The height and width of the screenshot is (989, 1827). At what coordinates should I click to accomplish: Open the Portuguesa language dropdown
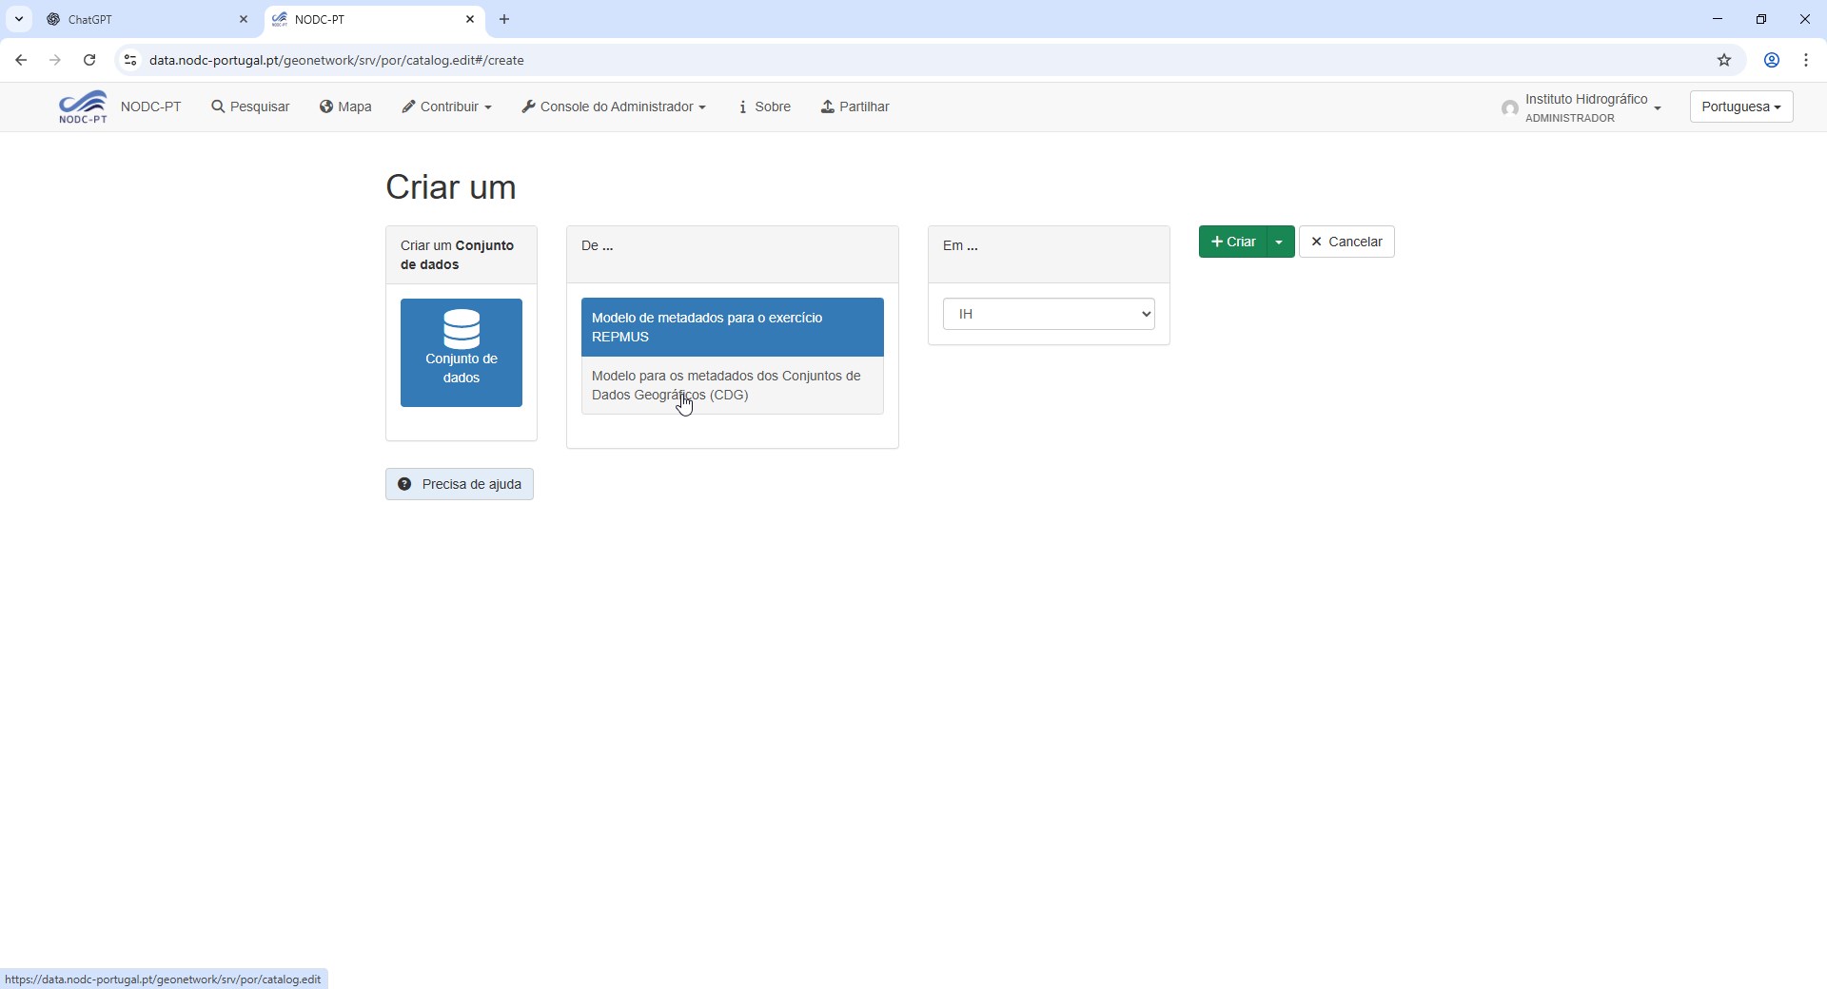[1740, 107]
